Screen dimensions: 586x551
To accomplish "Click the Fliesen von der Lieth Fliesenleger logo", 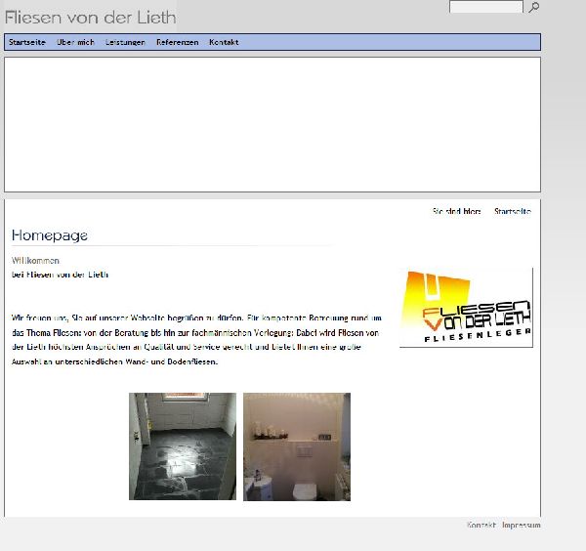I will click(467, 308).
